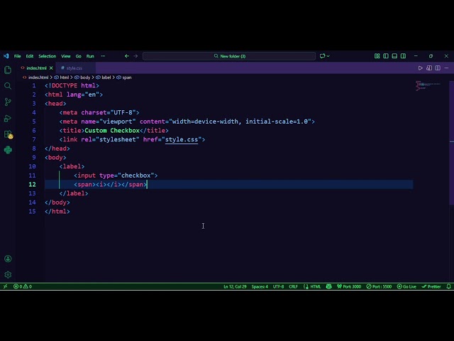Viewport: 454px width, 341px height.
Task: Open the Selection menu
Action: pos(48,56)
